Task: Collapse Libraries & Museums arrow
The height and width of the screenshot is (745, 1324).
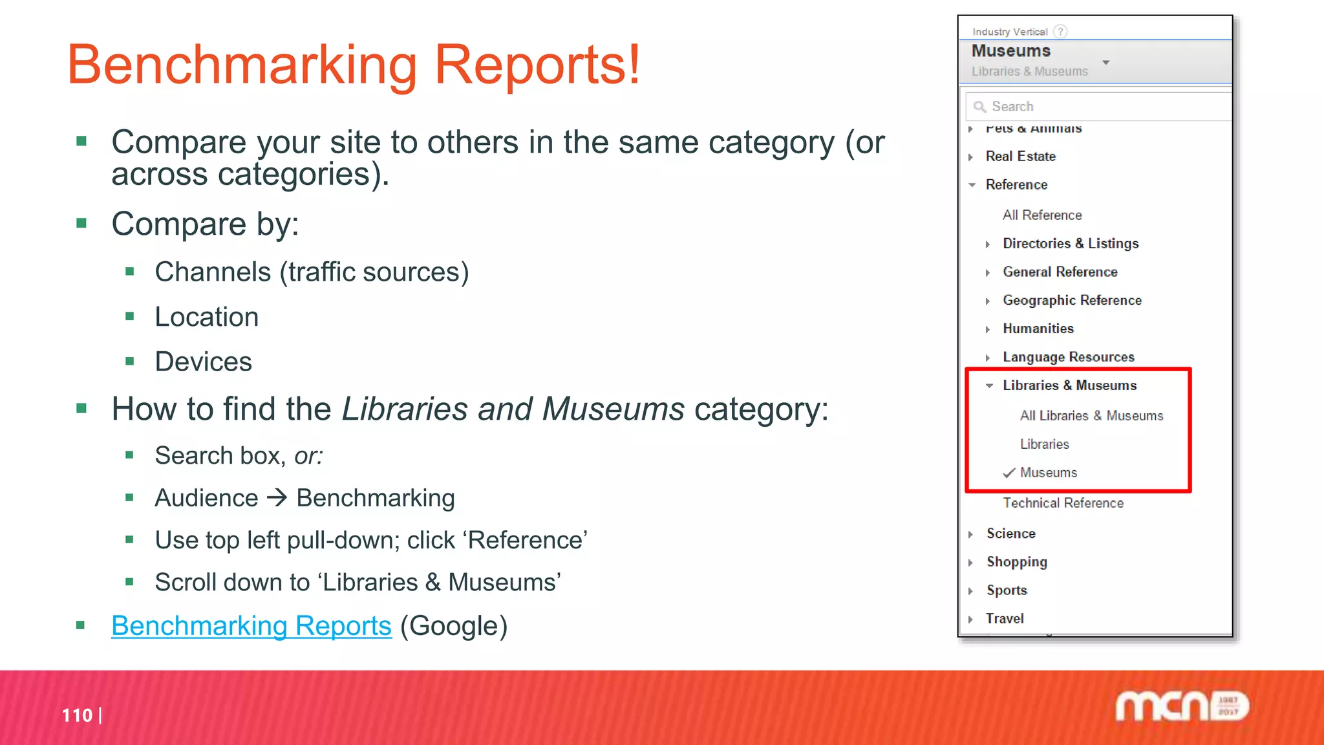Action: click(989, 385)
